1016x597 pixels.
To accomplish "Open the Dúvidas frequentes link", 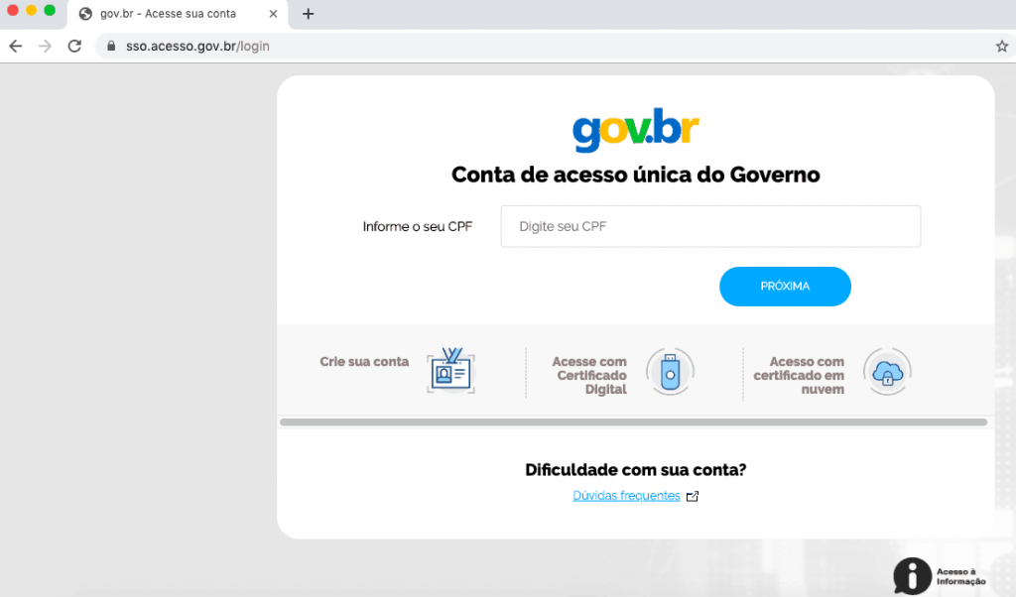I will pyautogui.click(x=626, y=495).
